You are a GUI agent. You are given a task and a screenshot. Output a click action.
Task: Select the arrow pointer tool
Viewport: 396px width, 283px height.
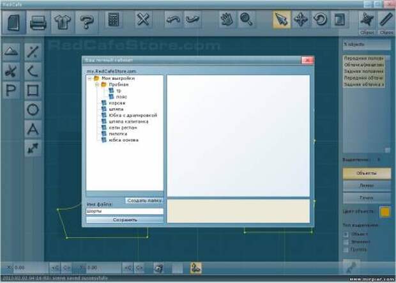pyautogui.click(x=281, y=19)
